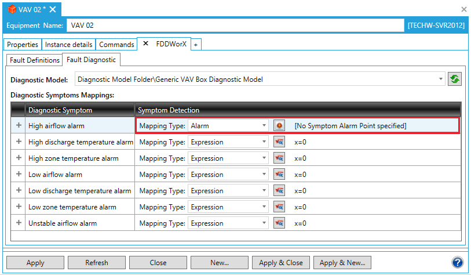Switch to the Fault Definitions tab

35,60
